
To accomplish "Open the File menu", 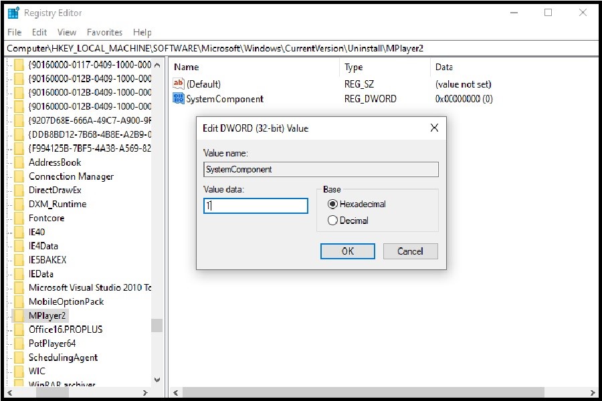I will [15, 32].
